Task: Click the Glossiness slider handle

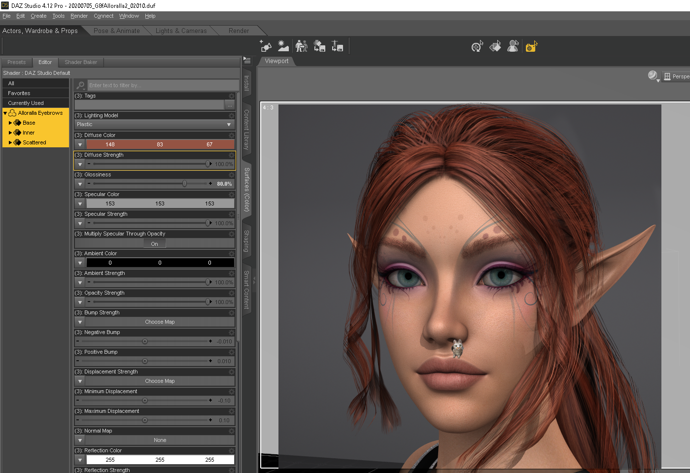Action: coord(185,184)
